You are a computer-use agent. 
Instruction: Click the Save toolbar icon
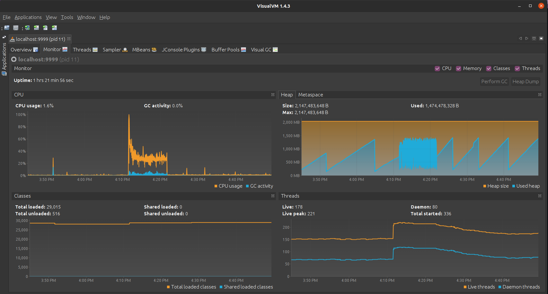pyautogui.click(x=15, y=28)
